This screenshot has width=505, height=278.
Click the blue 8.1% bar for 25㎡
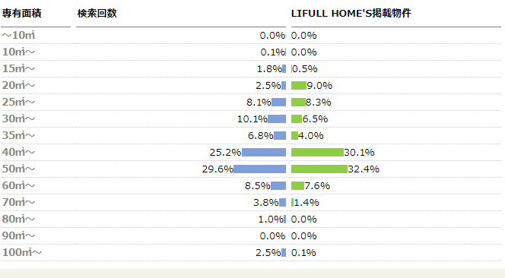(278, 102)
